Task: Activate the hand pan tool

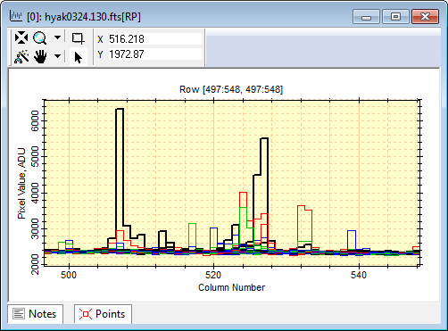Action: point(40,56)
